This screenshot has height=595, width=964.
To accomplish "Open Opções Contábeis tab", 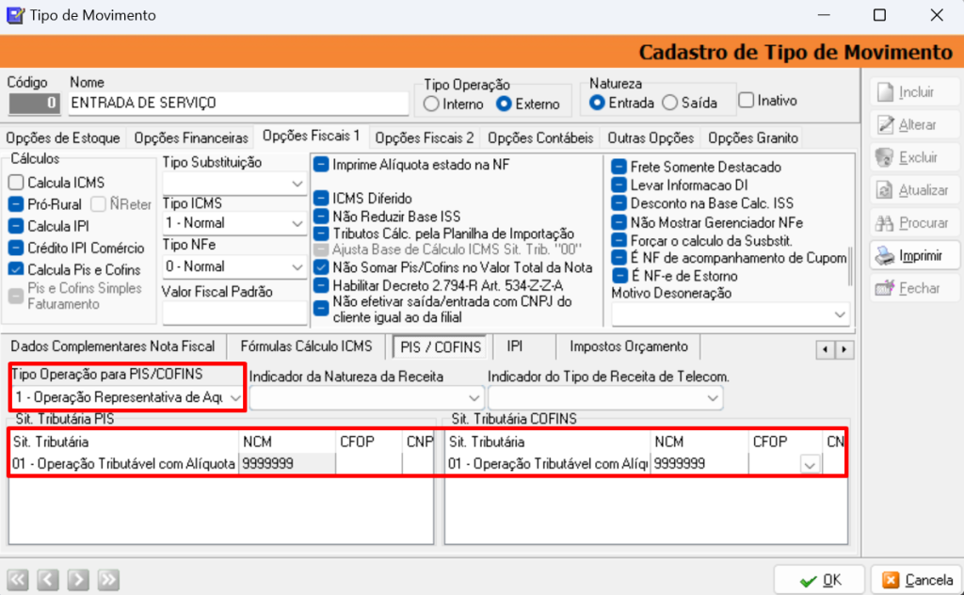I will [540, 137].
